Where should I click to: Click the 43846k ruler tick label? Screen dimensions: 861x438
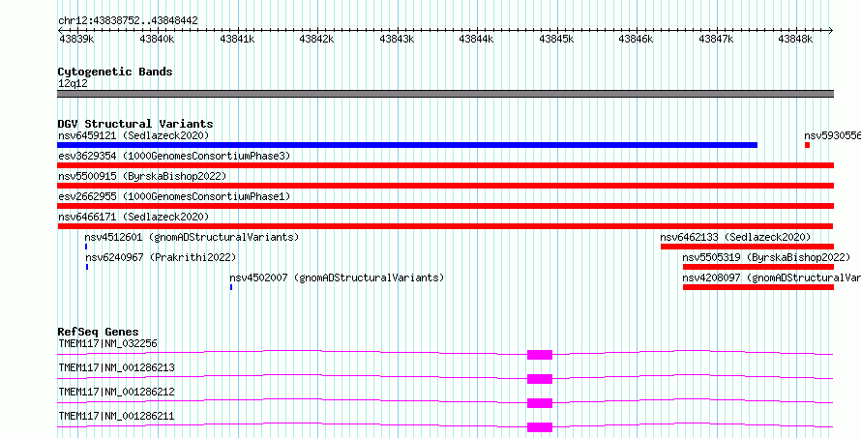(x=636, y=39)
